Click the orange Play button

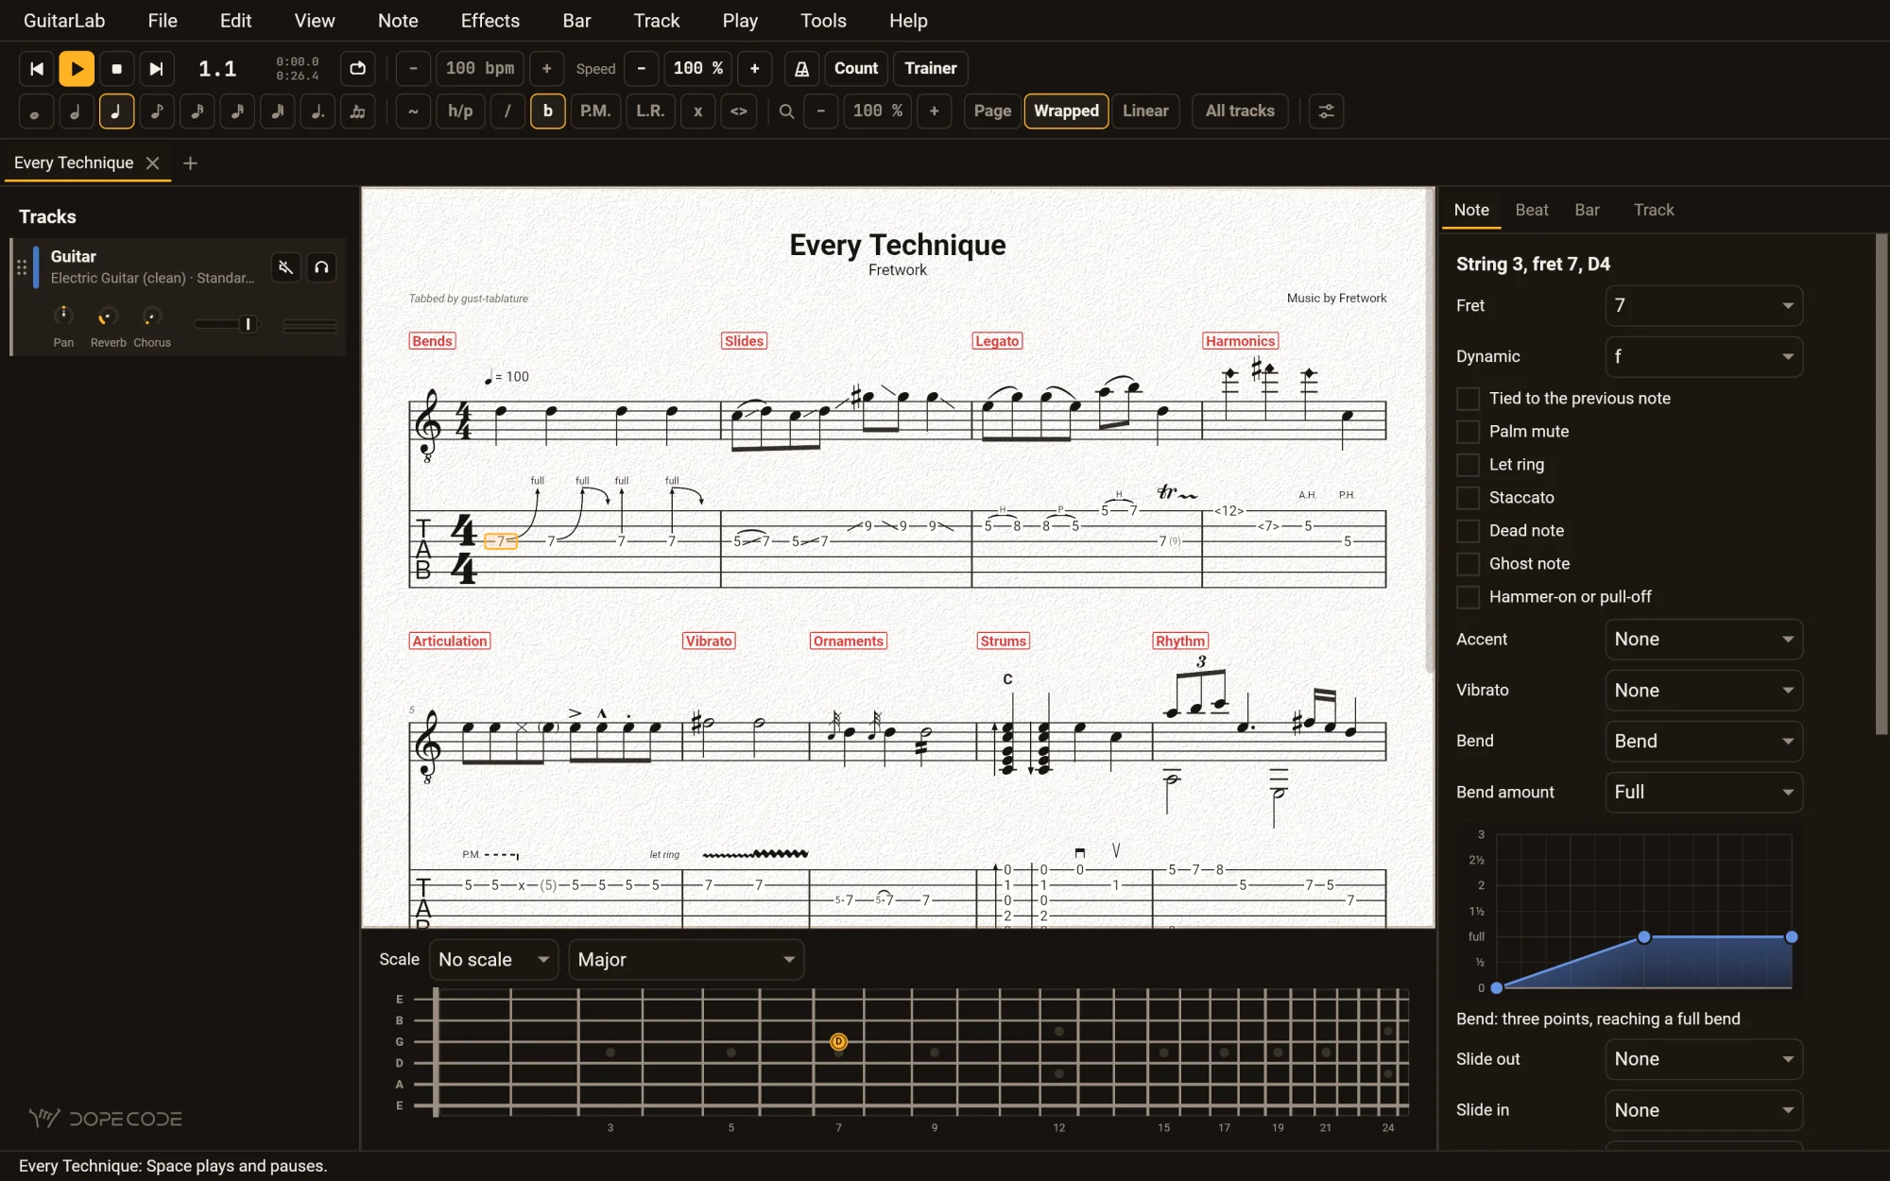coord(77,68)
